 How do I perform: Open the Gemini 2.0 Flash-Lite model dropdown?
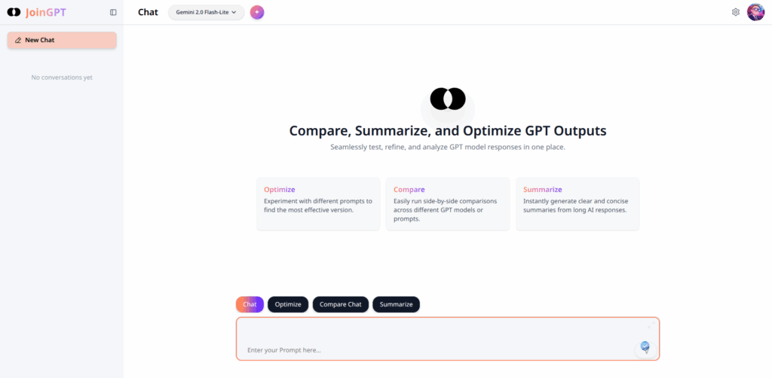206,12
